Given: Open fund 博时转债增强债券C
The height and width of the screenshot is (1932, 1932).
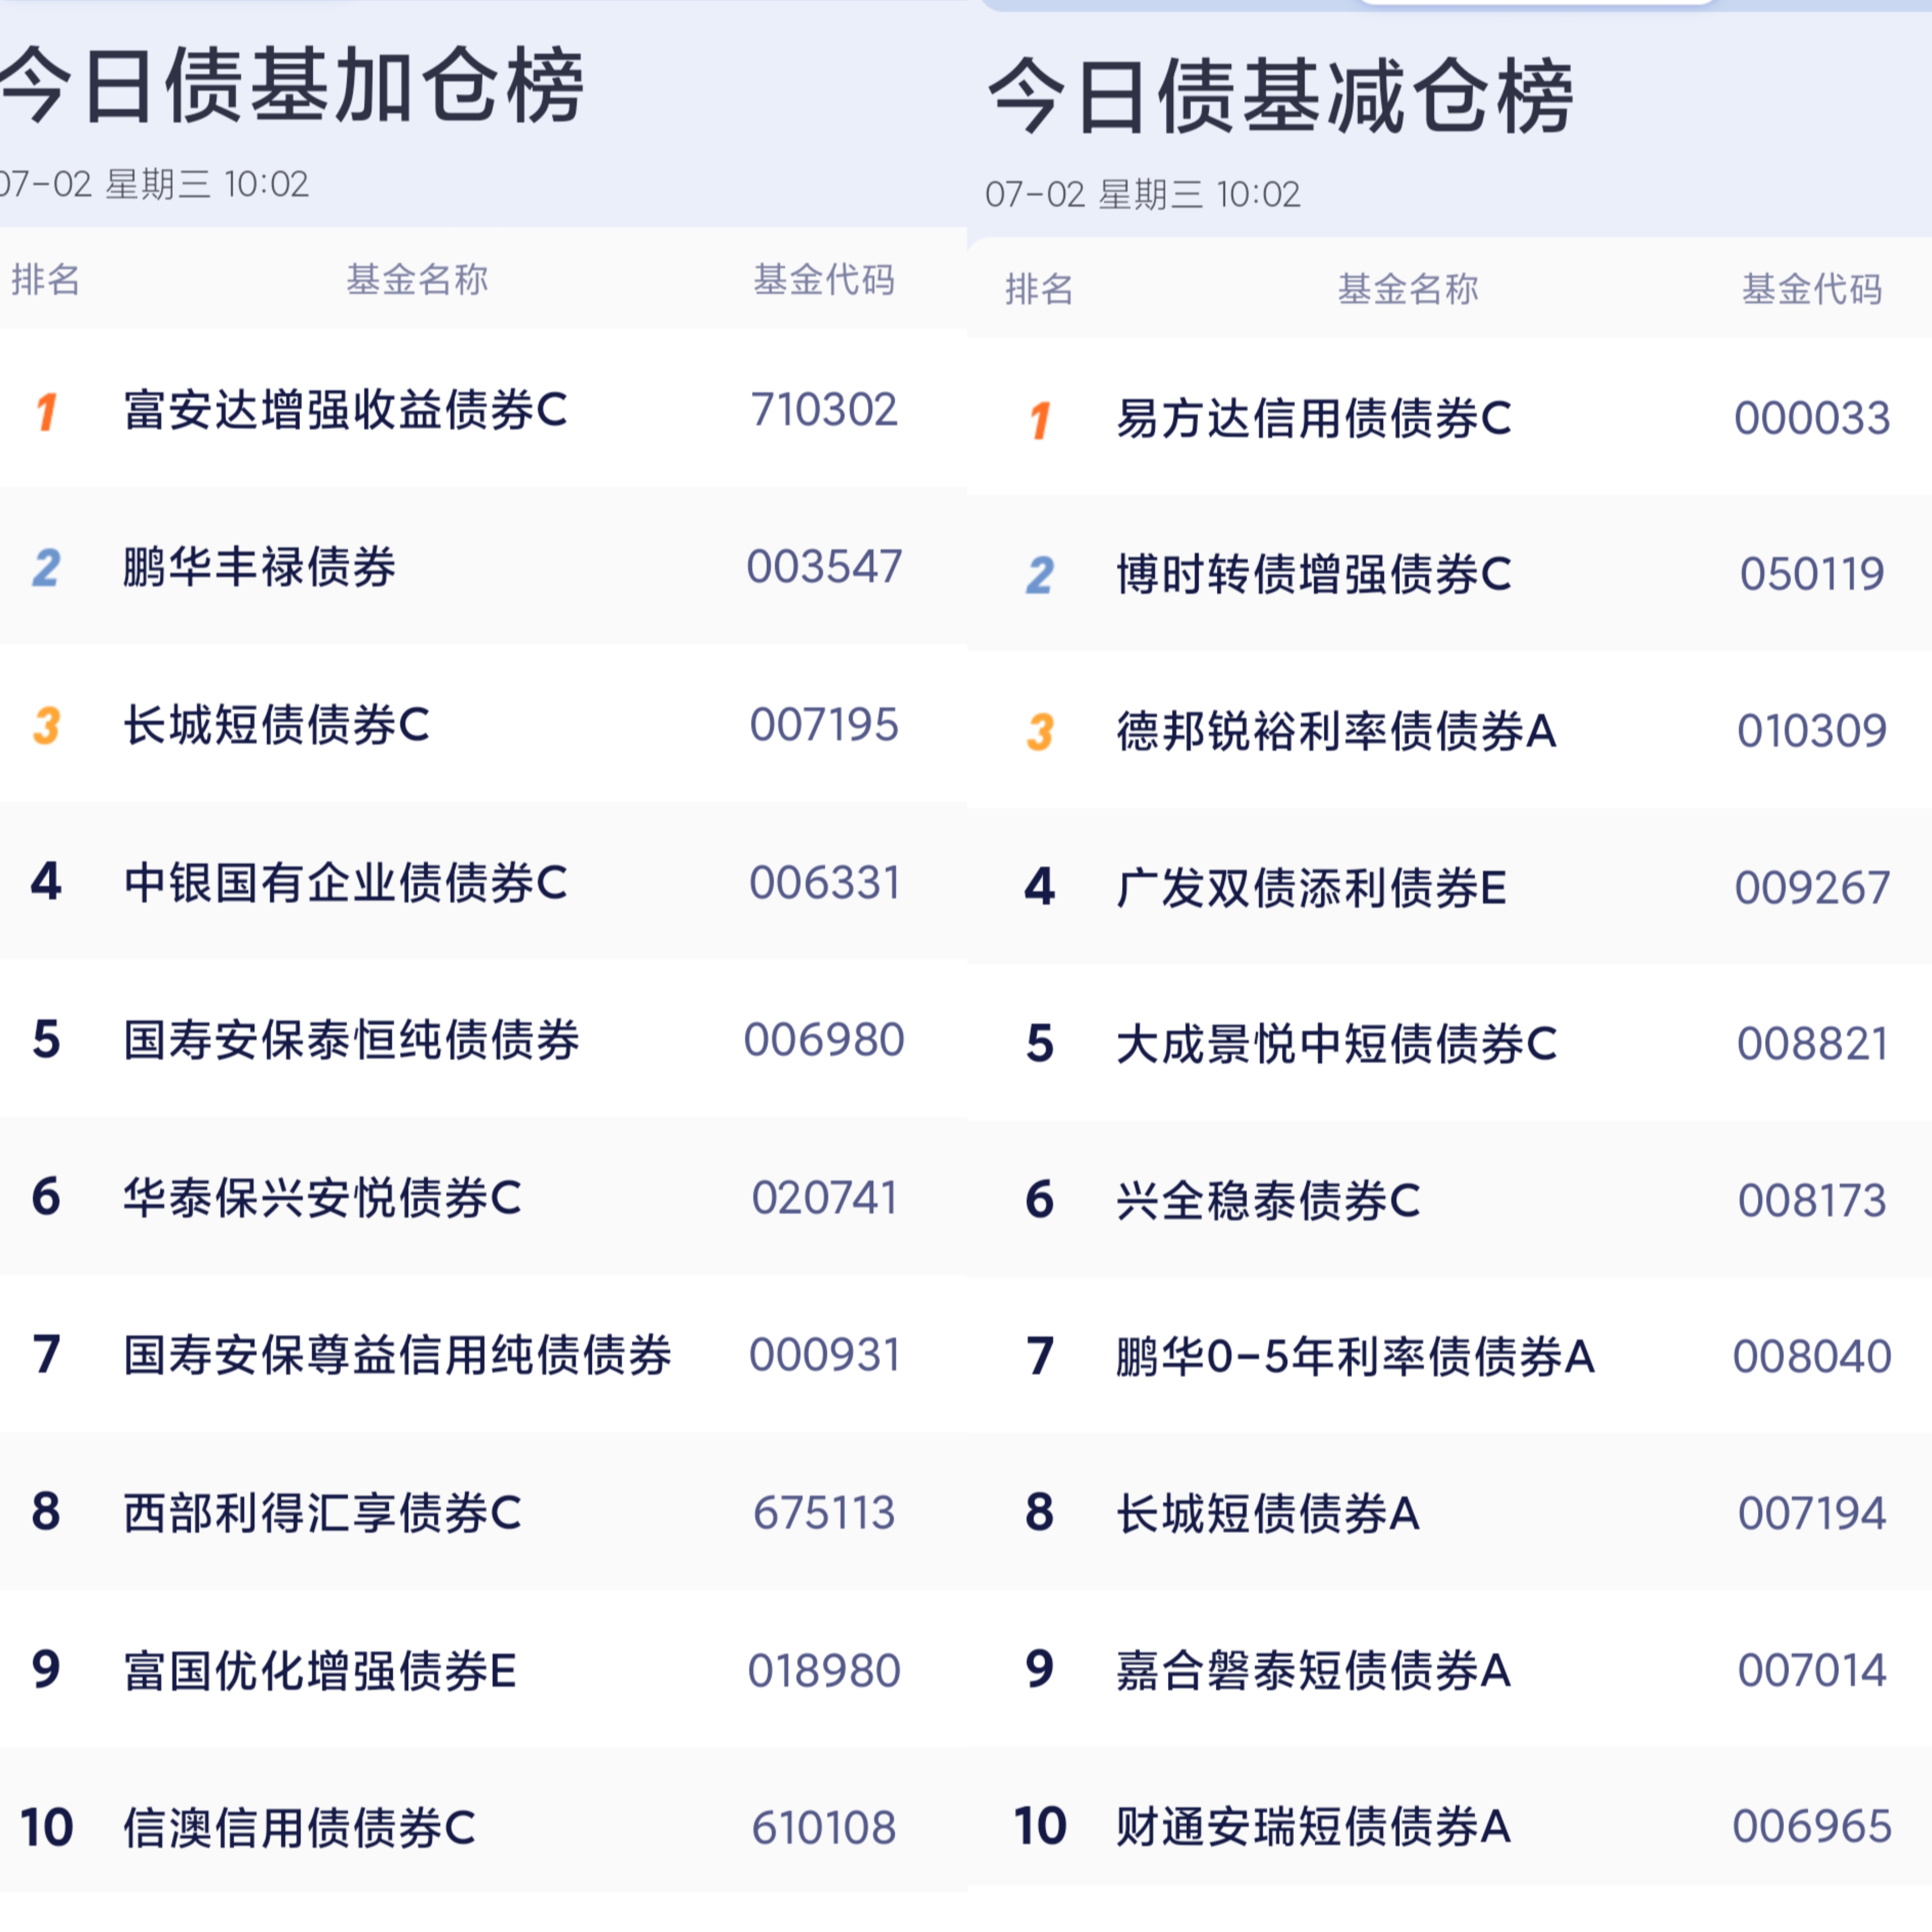Looking at the screenshot, I should 1314,574.
